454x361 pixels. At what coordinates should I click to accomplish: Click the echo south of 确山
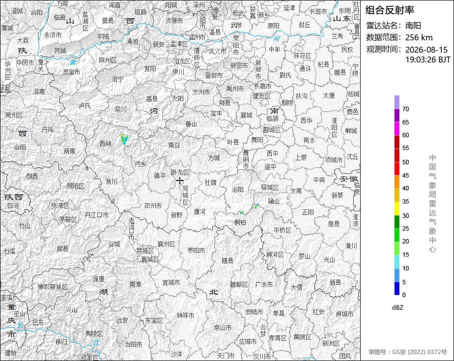point(256,206)
